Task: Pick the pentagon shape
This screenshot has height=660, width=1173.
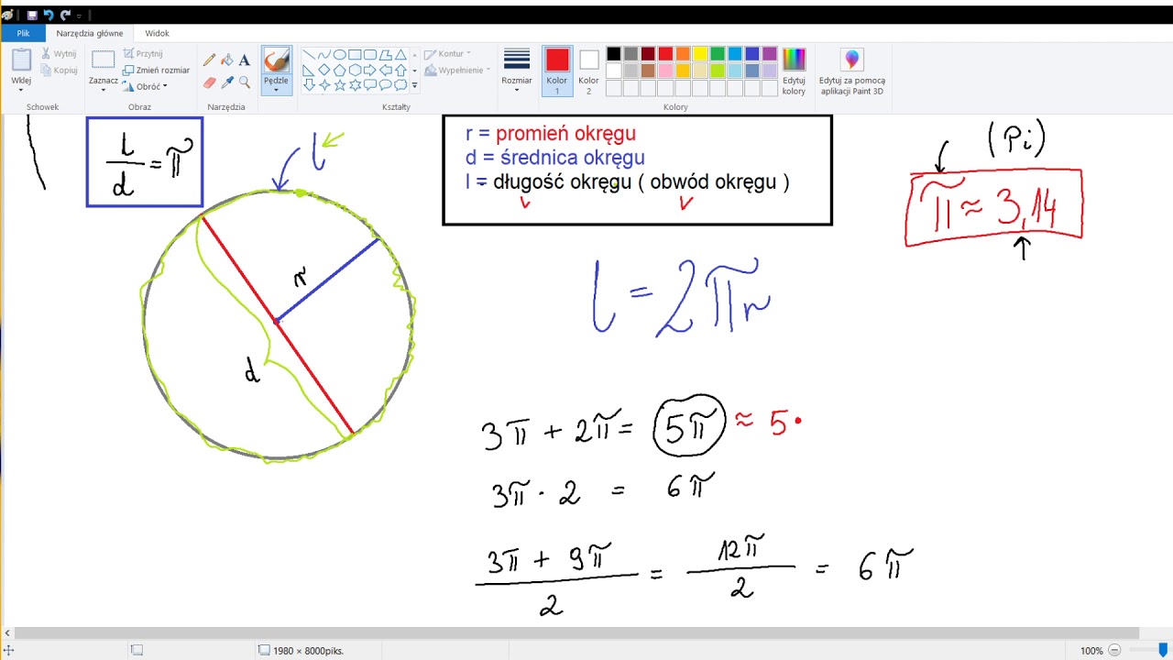Action: pyautogui.click(x=339, y=70)
